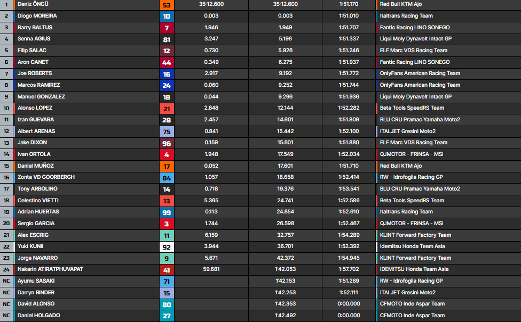Select Joe ROBERTS in results list
The image size is (521, 322).
[34, 73]
